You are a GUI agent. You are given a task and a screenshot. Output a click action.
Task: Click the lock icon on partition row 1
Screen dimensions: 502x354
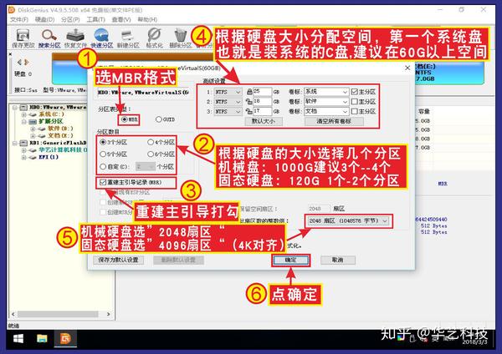tap(249, 92)
